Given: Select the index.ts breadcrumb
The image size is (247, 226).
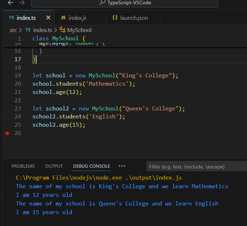Looking at the screenshot, I should pyautogui.click(x=42, y=30).
